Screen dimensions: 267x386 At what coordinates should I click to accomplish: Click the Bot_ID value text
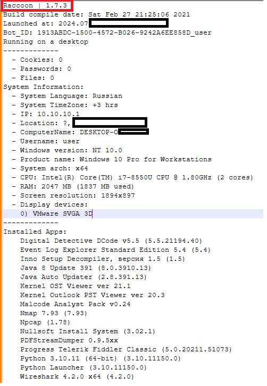point(124,32)
